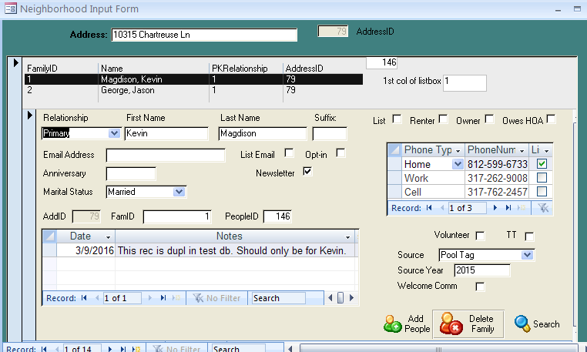587x352 pixels.
Task: Click the Add People button
Action: [x=407, y=324]
